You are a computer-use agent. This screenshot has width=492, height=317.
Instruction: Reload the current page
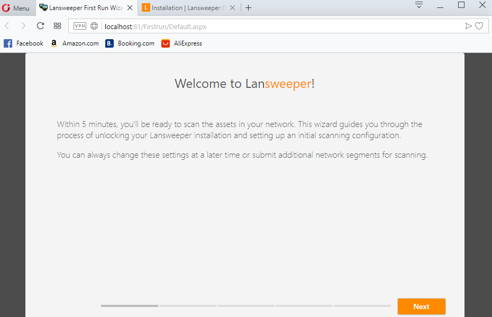(x=40, y=26)
